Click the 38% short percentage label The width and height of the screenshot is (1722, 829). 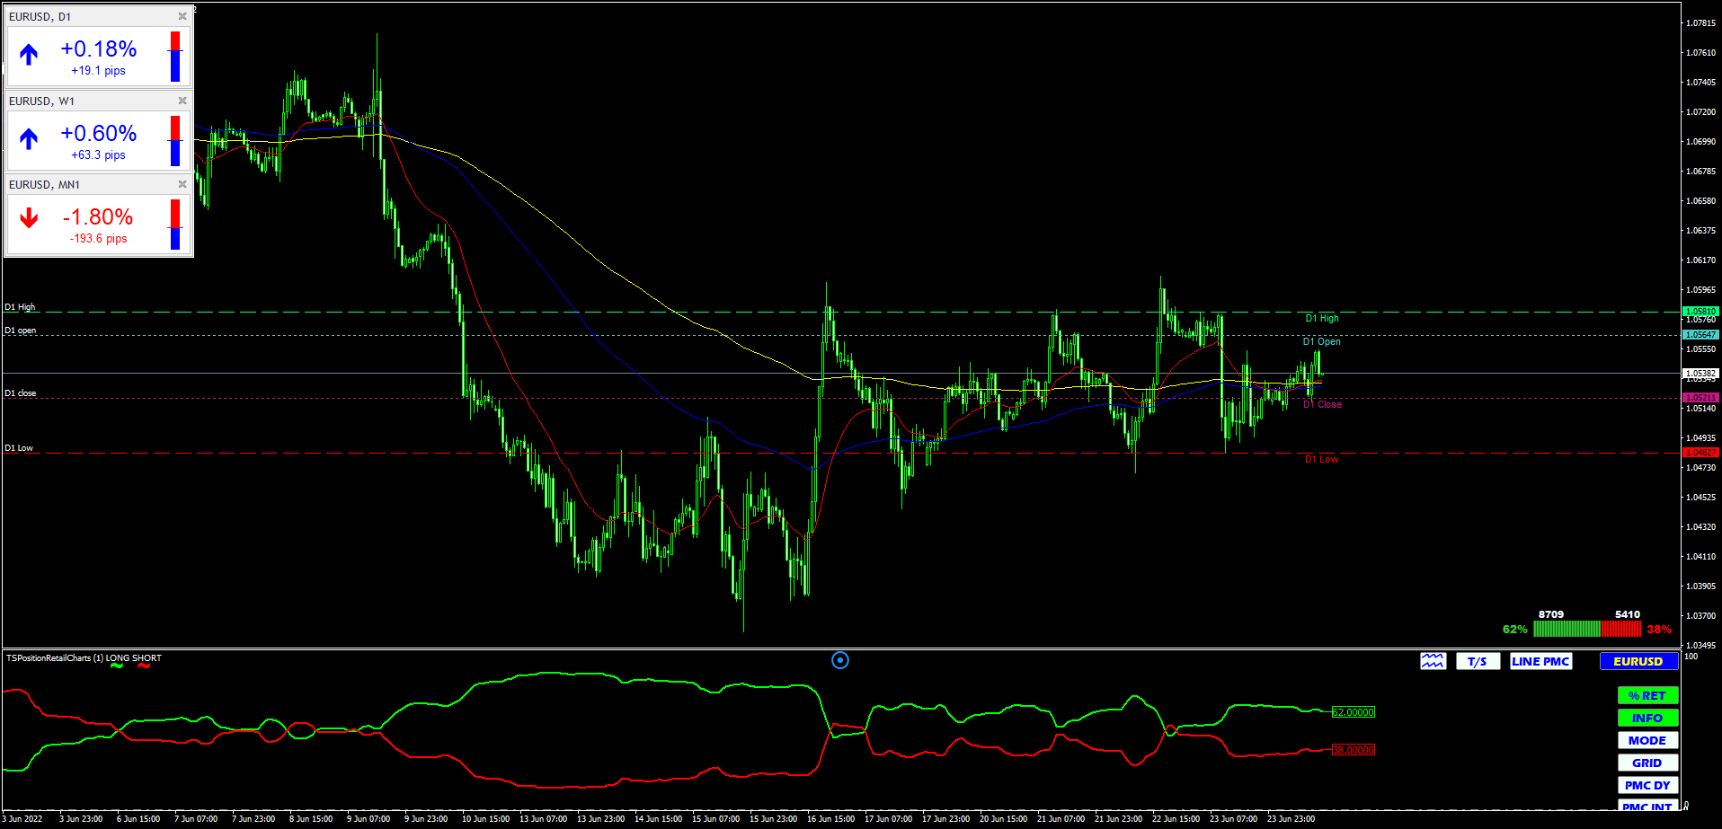point(1659,630)
